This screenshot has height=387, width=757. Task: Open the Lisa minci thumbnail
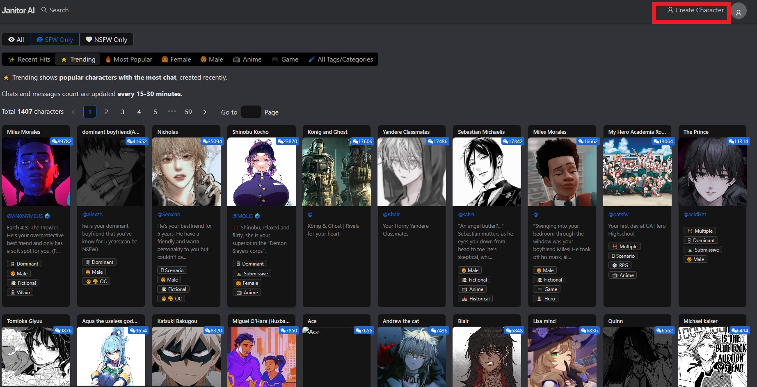coord(562,357)
